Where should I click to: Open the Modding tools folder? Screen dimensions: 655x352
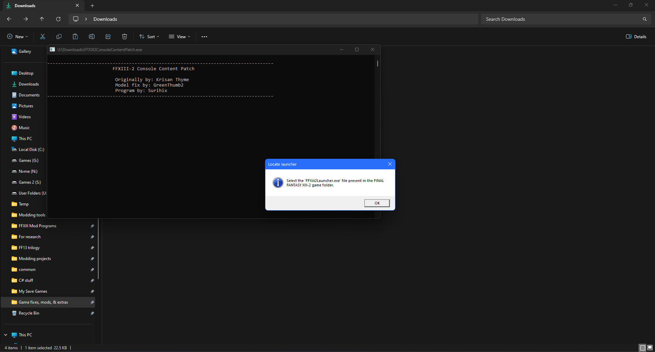pos(32,215)
